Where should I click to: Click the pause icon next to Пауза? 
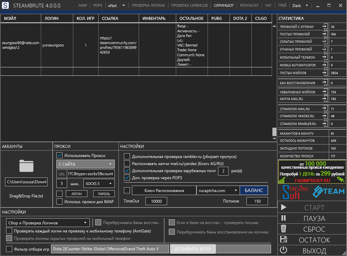coord(284,218)
